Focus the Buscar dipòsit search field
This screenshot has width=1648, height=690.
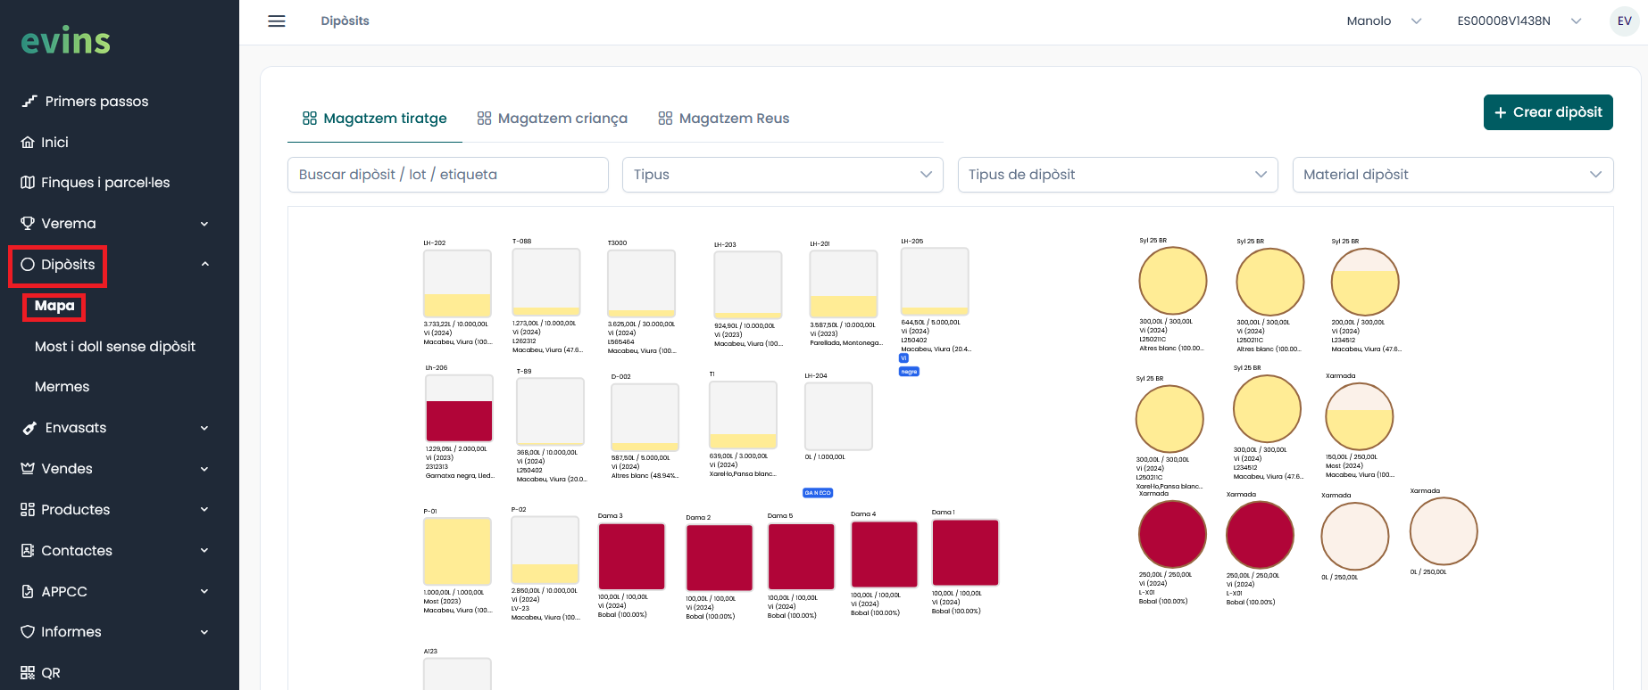[x=448, y=175]
